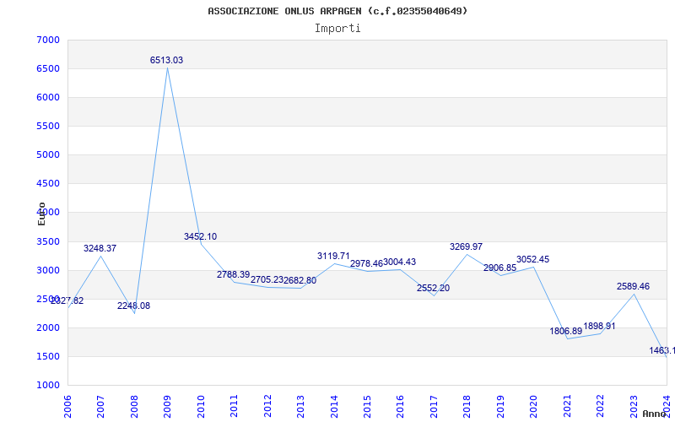
Task: Select the 2021 x-axis year label
Action: tap(567, 406)
